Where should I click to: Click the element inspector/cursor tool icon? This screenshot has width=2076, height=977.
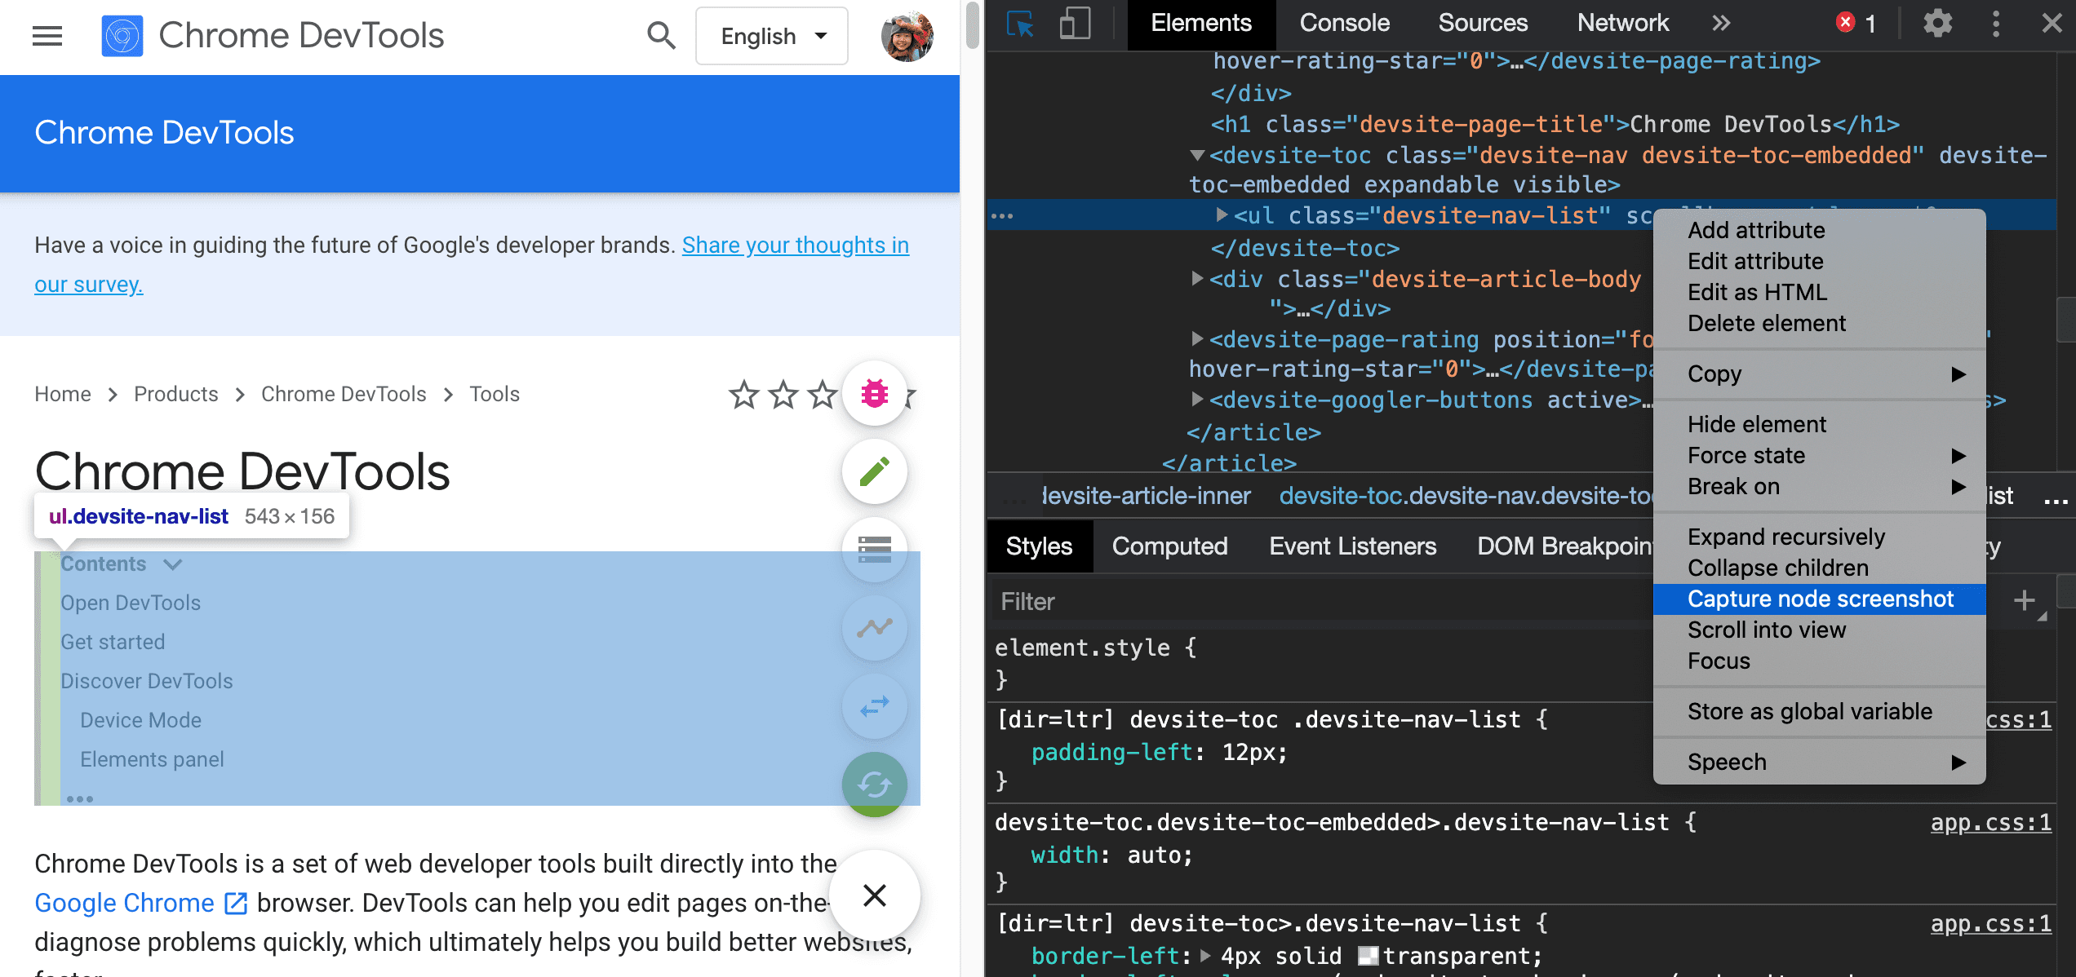(x=1019, y=23)
